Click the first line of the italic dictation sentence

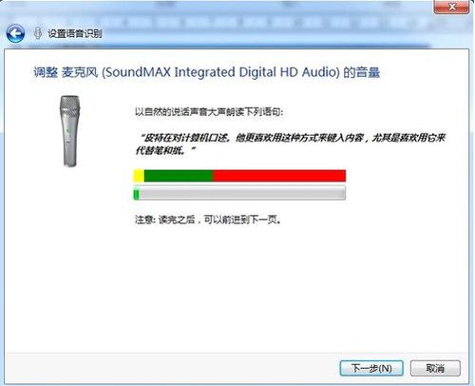tap(292, 138)
